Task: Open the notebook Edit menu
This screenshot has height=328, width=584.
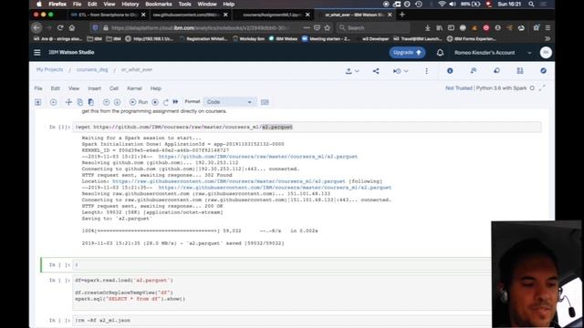Action: [55, 88]
